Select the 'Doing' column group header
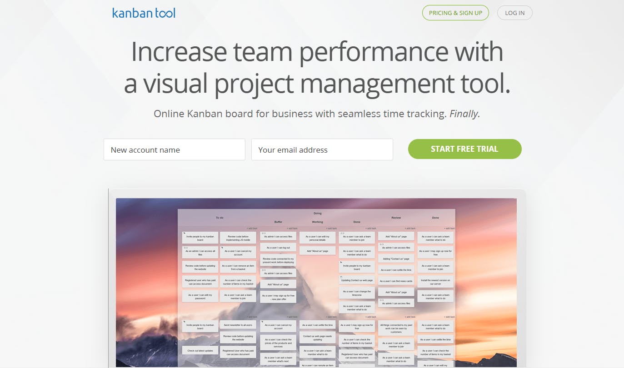This screenshot has width=624, height=368. coord(317,213)
